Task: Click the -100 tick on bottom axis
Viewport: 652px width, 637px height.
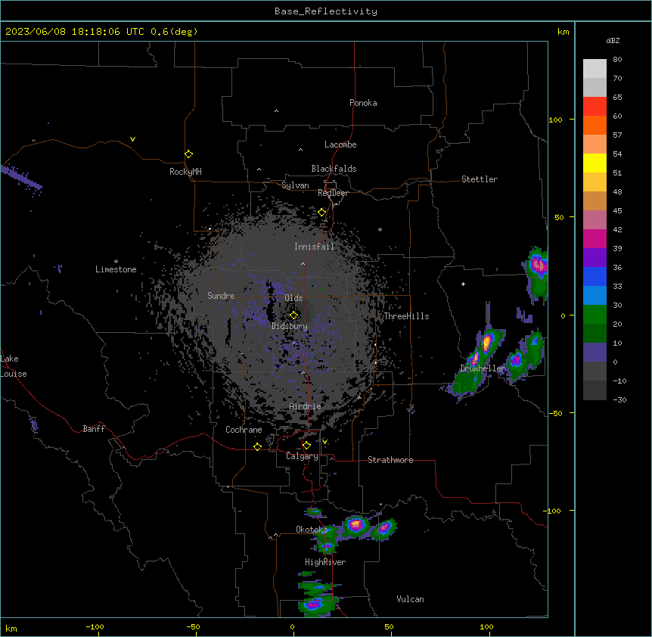Action: [95, 626]
